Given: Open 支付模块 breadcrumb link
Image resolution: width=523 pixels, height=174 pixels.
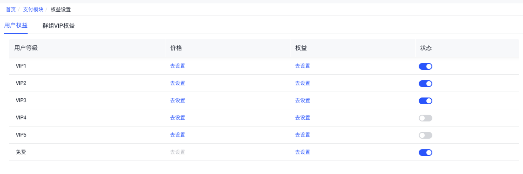Looking at the screenshot, I should click(33, 9).
